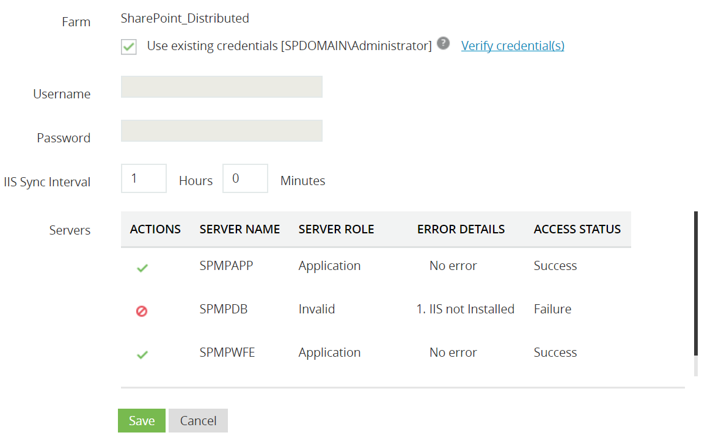Viewport: 710px width, 438px height.
Task: Focus the IIS Sync Interval Minutes field
Action: coord(245,178)
